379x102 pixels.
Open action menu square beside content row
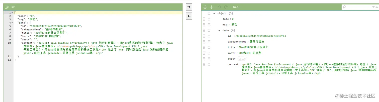209,64
